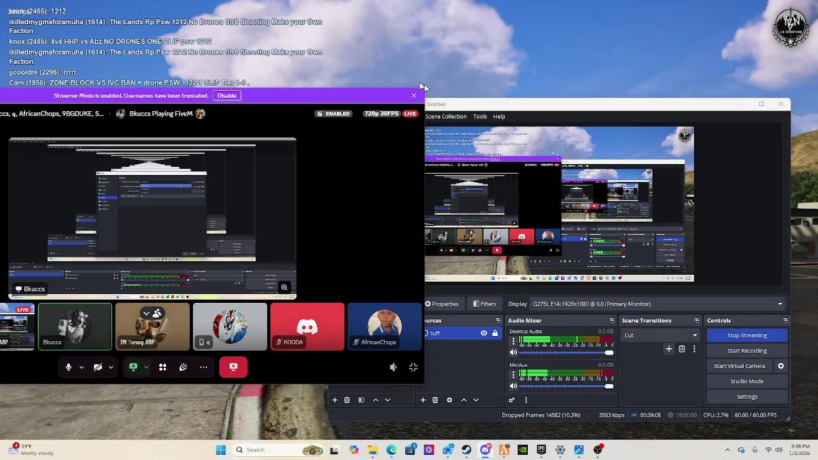Viewport: 818px width, 460px height.
Task: Open the Help menu in OBS
Action: [x=499, y=116]
